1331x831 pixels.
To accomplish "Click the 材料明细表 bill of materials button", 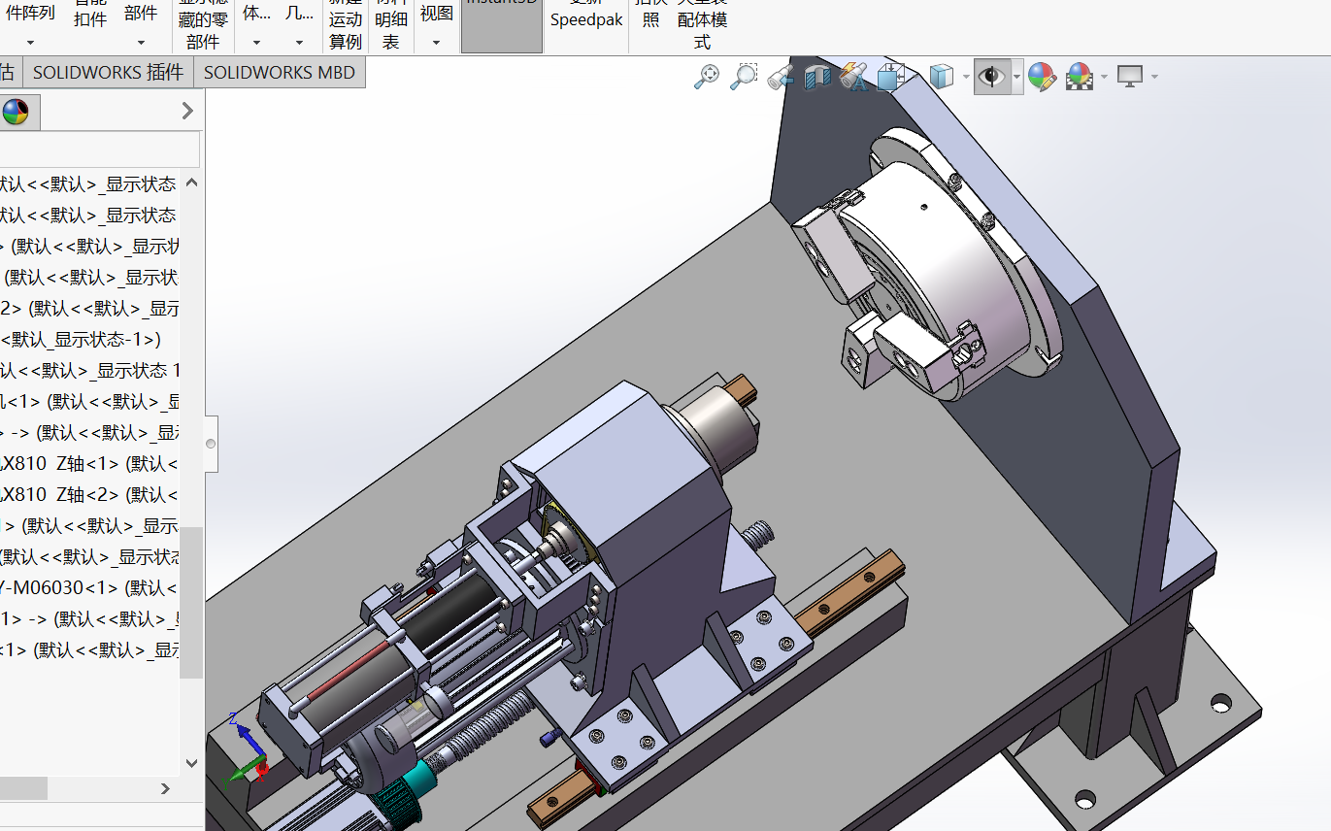I will click(x=390, y=24).
